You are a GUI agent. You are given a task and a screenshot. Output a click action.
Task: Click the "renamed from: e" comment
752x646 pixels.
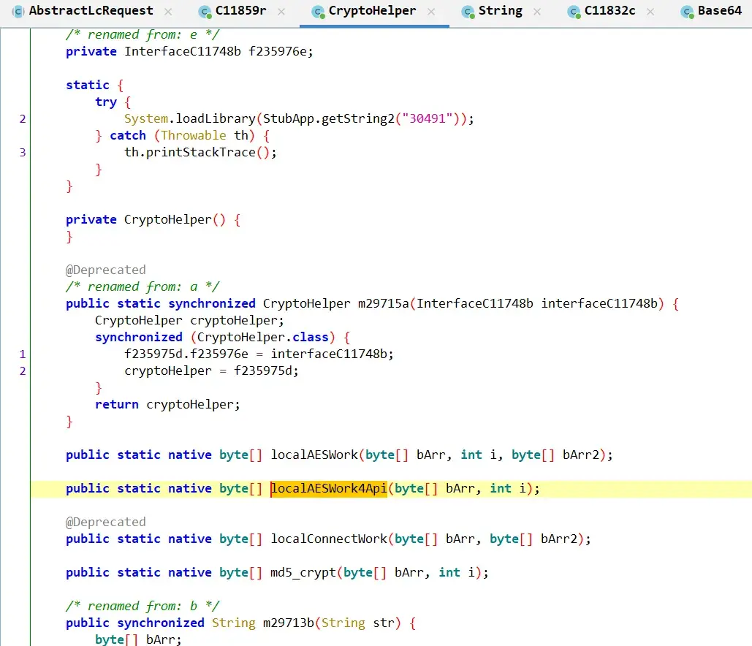click(x=142, y=35)
